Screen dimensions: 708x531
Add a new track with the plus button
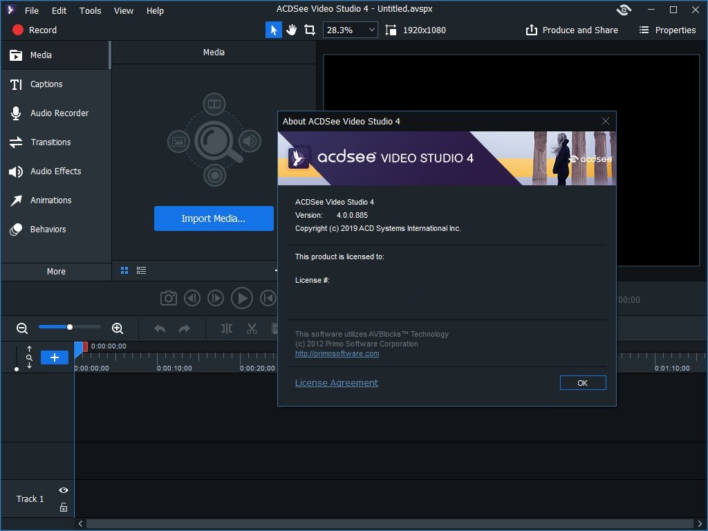55,357
